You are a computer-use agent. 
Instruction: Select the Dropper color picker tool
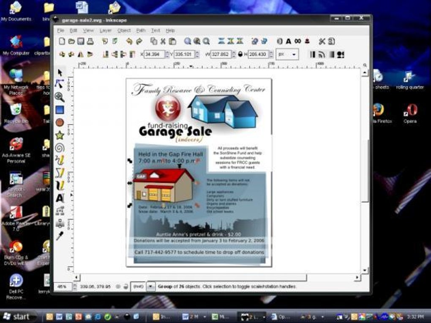(x=60, y=236)
